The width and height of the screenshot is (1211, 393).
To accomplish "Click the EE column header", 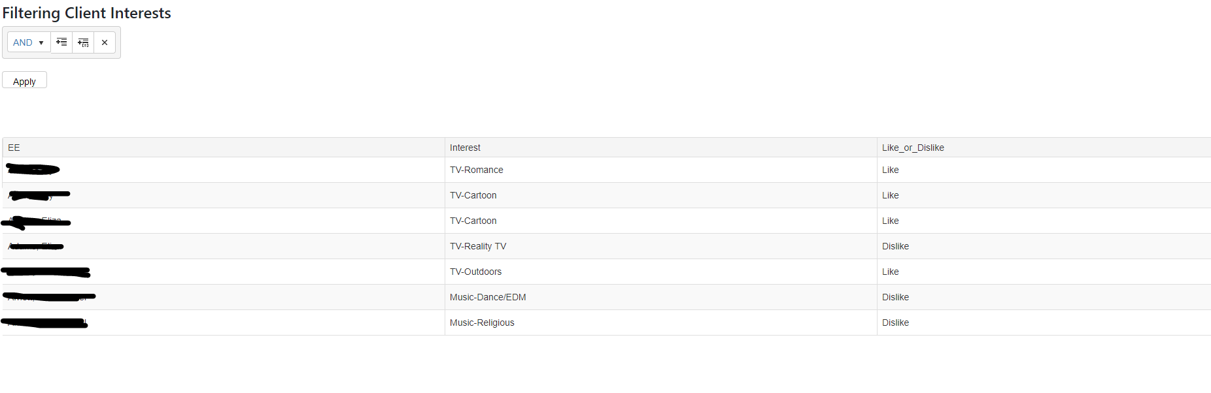I will point(14,148).
